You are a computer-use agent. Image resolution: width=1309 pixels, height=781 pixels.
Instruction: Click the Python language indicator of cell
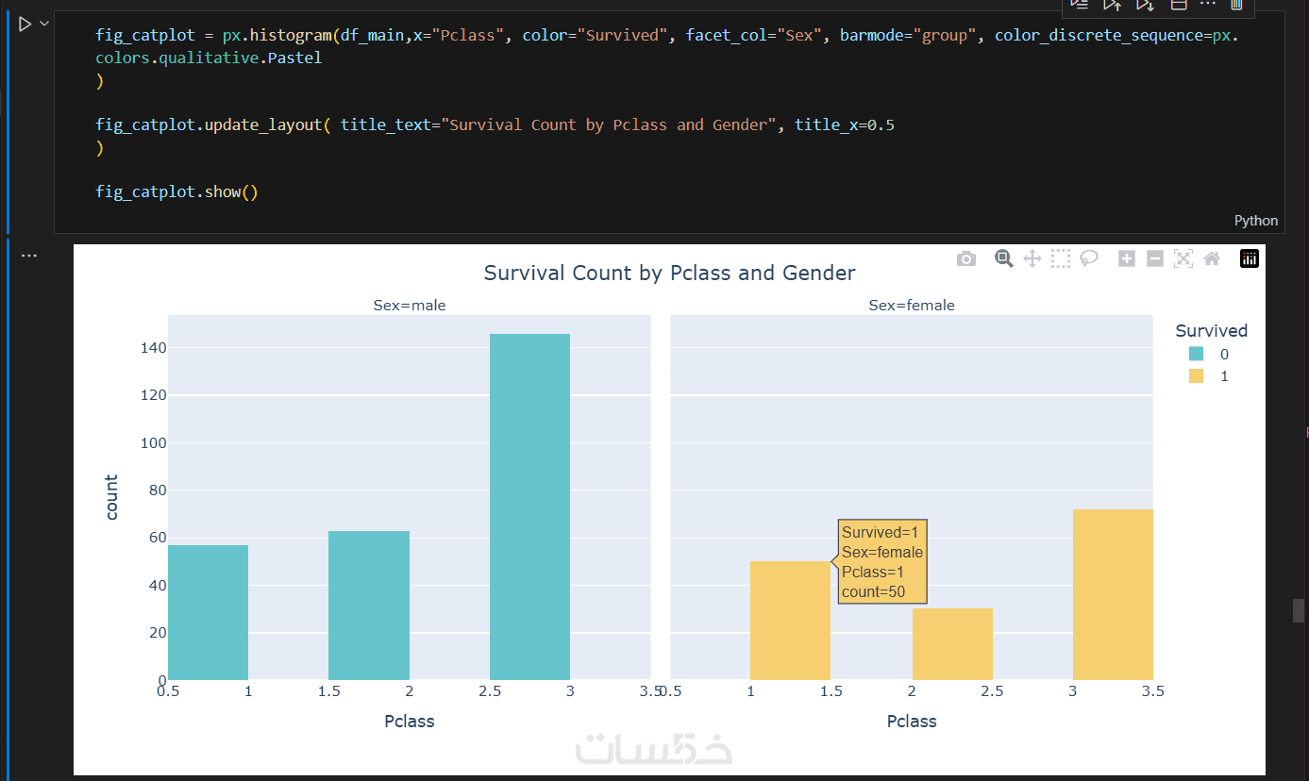1255,221
